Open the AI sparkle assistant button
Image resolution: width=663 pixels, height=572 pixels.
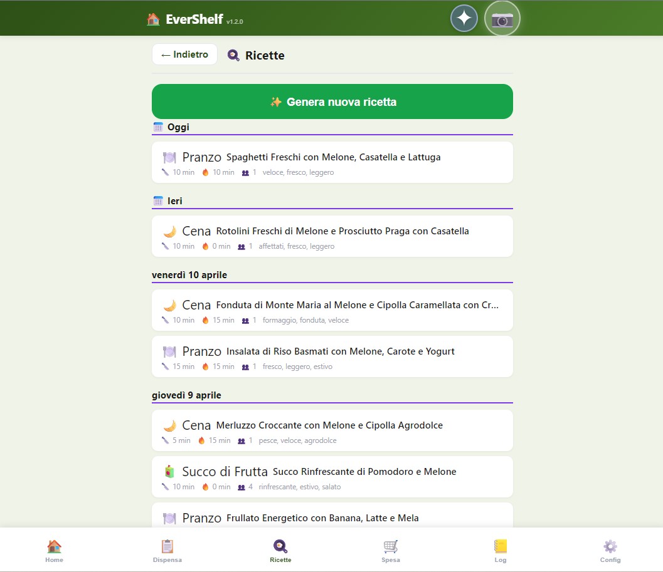click(x=464, y=19)
